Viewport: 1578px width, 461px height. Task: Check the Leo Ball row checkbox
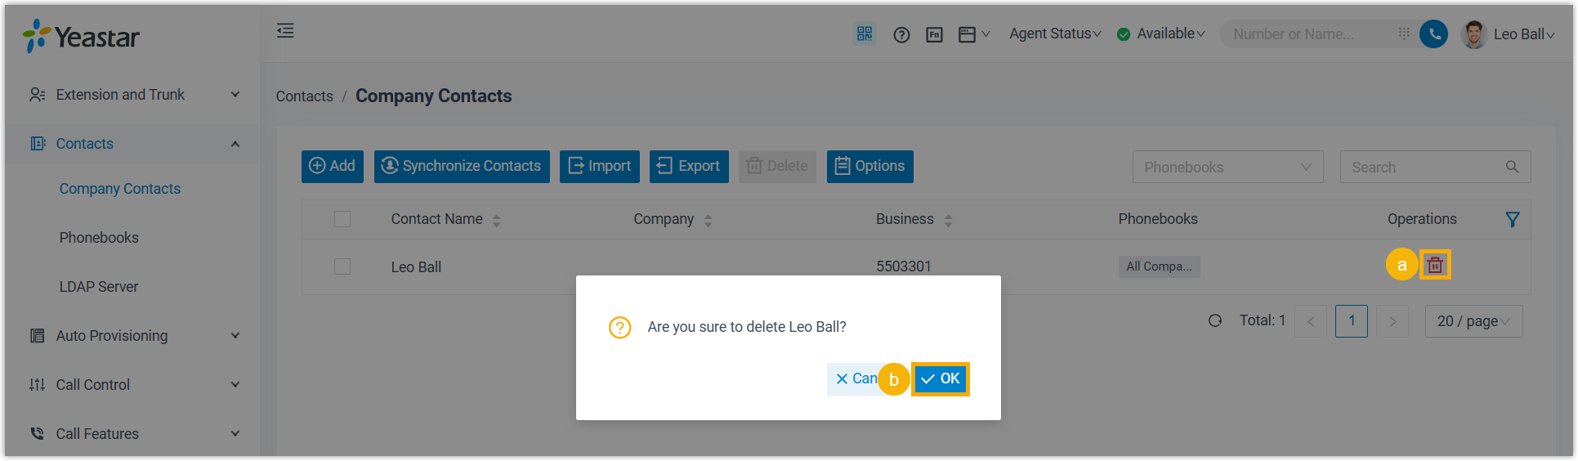pyautogui.click(x=342, y=266)
